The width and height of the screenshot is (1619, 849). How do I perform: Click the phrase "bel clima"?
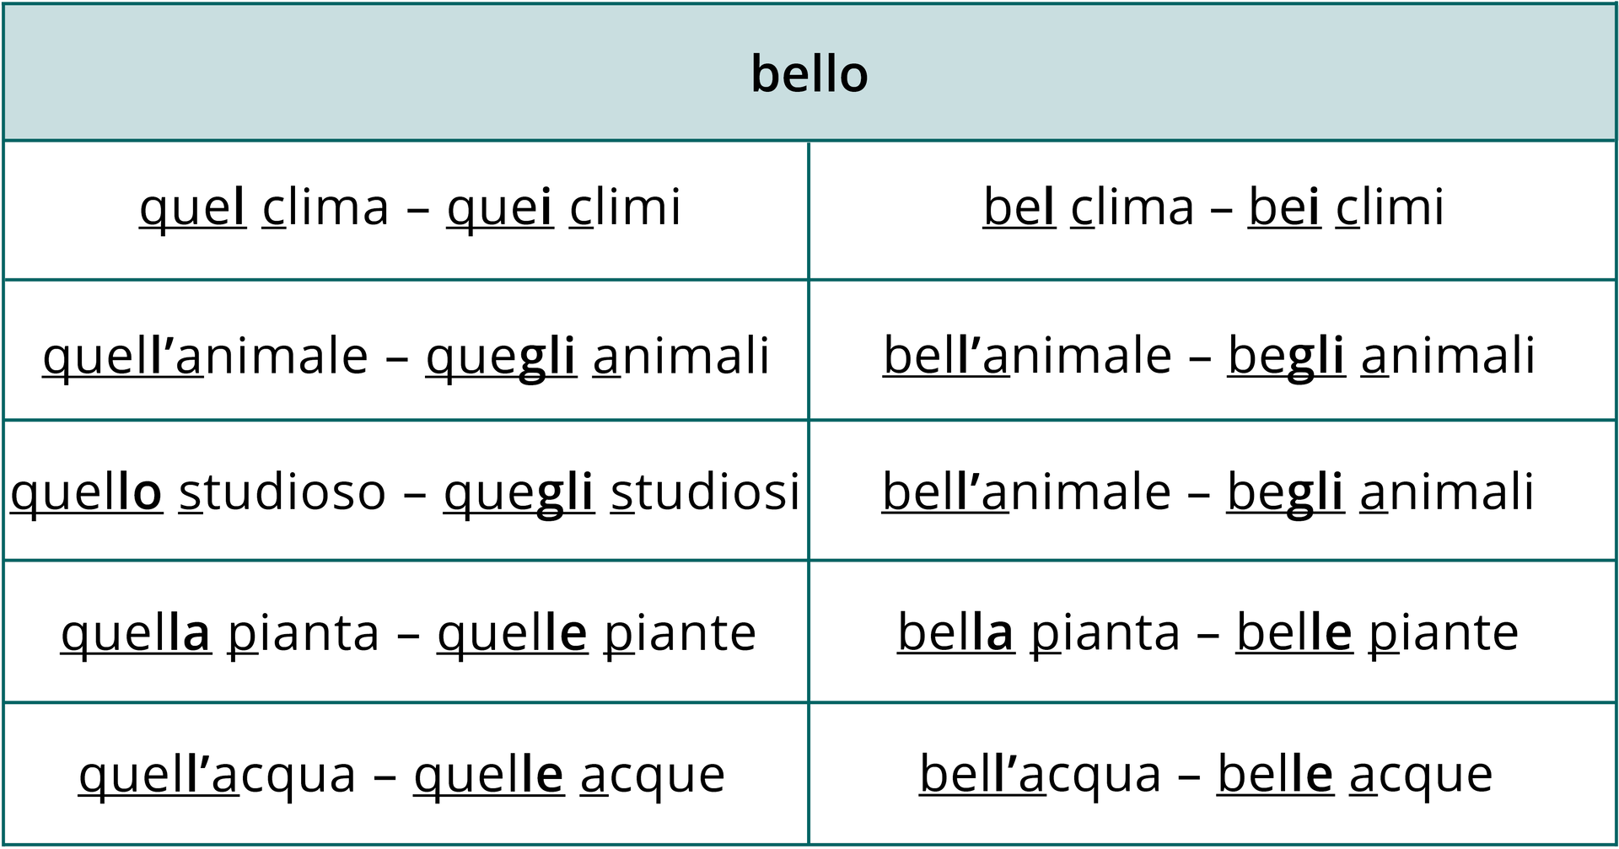(1089, 207)
